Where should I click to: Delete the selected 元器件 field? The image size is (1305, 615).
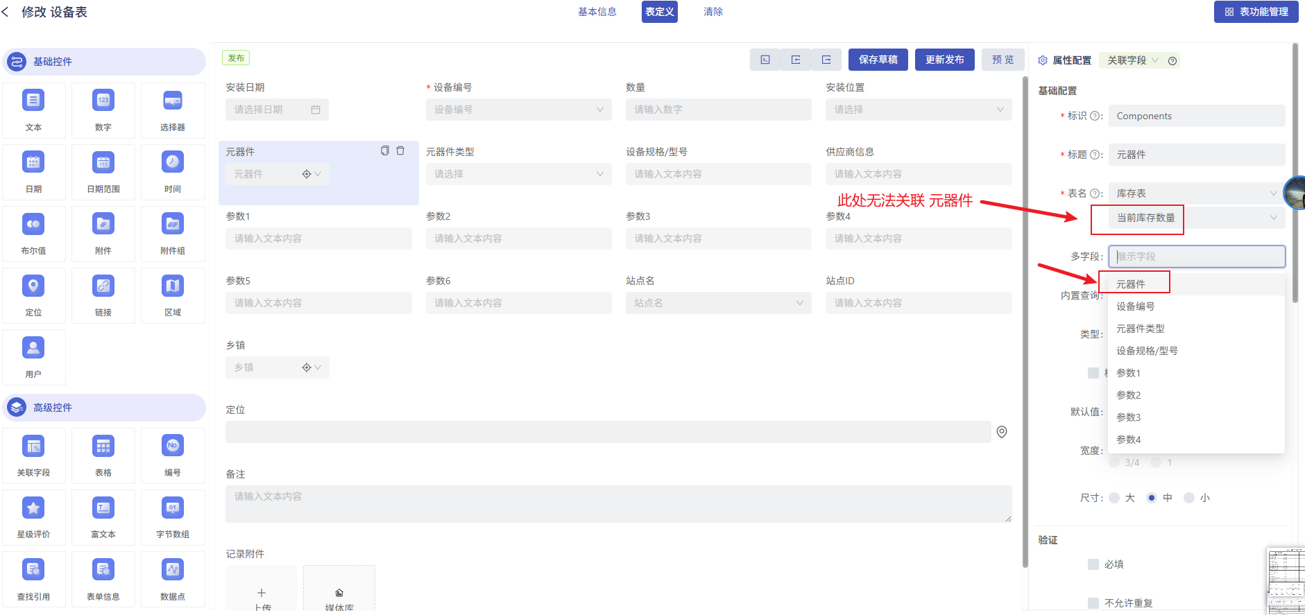tap(400, 150)
